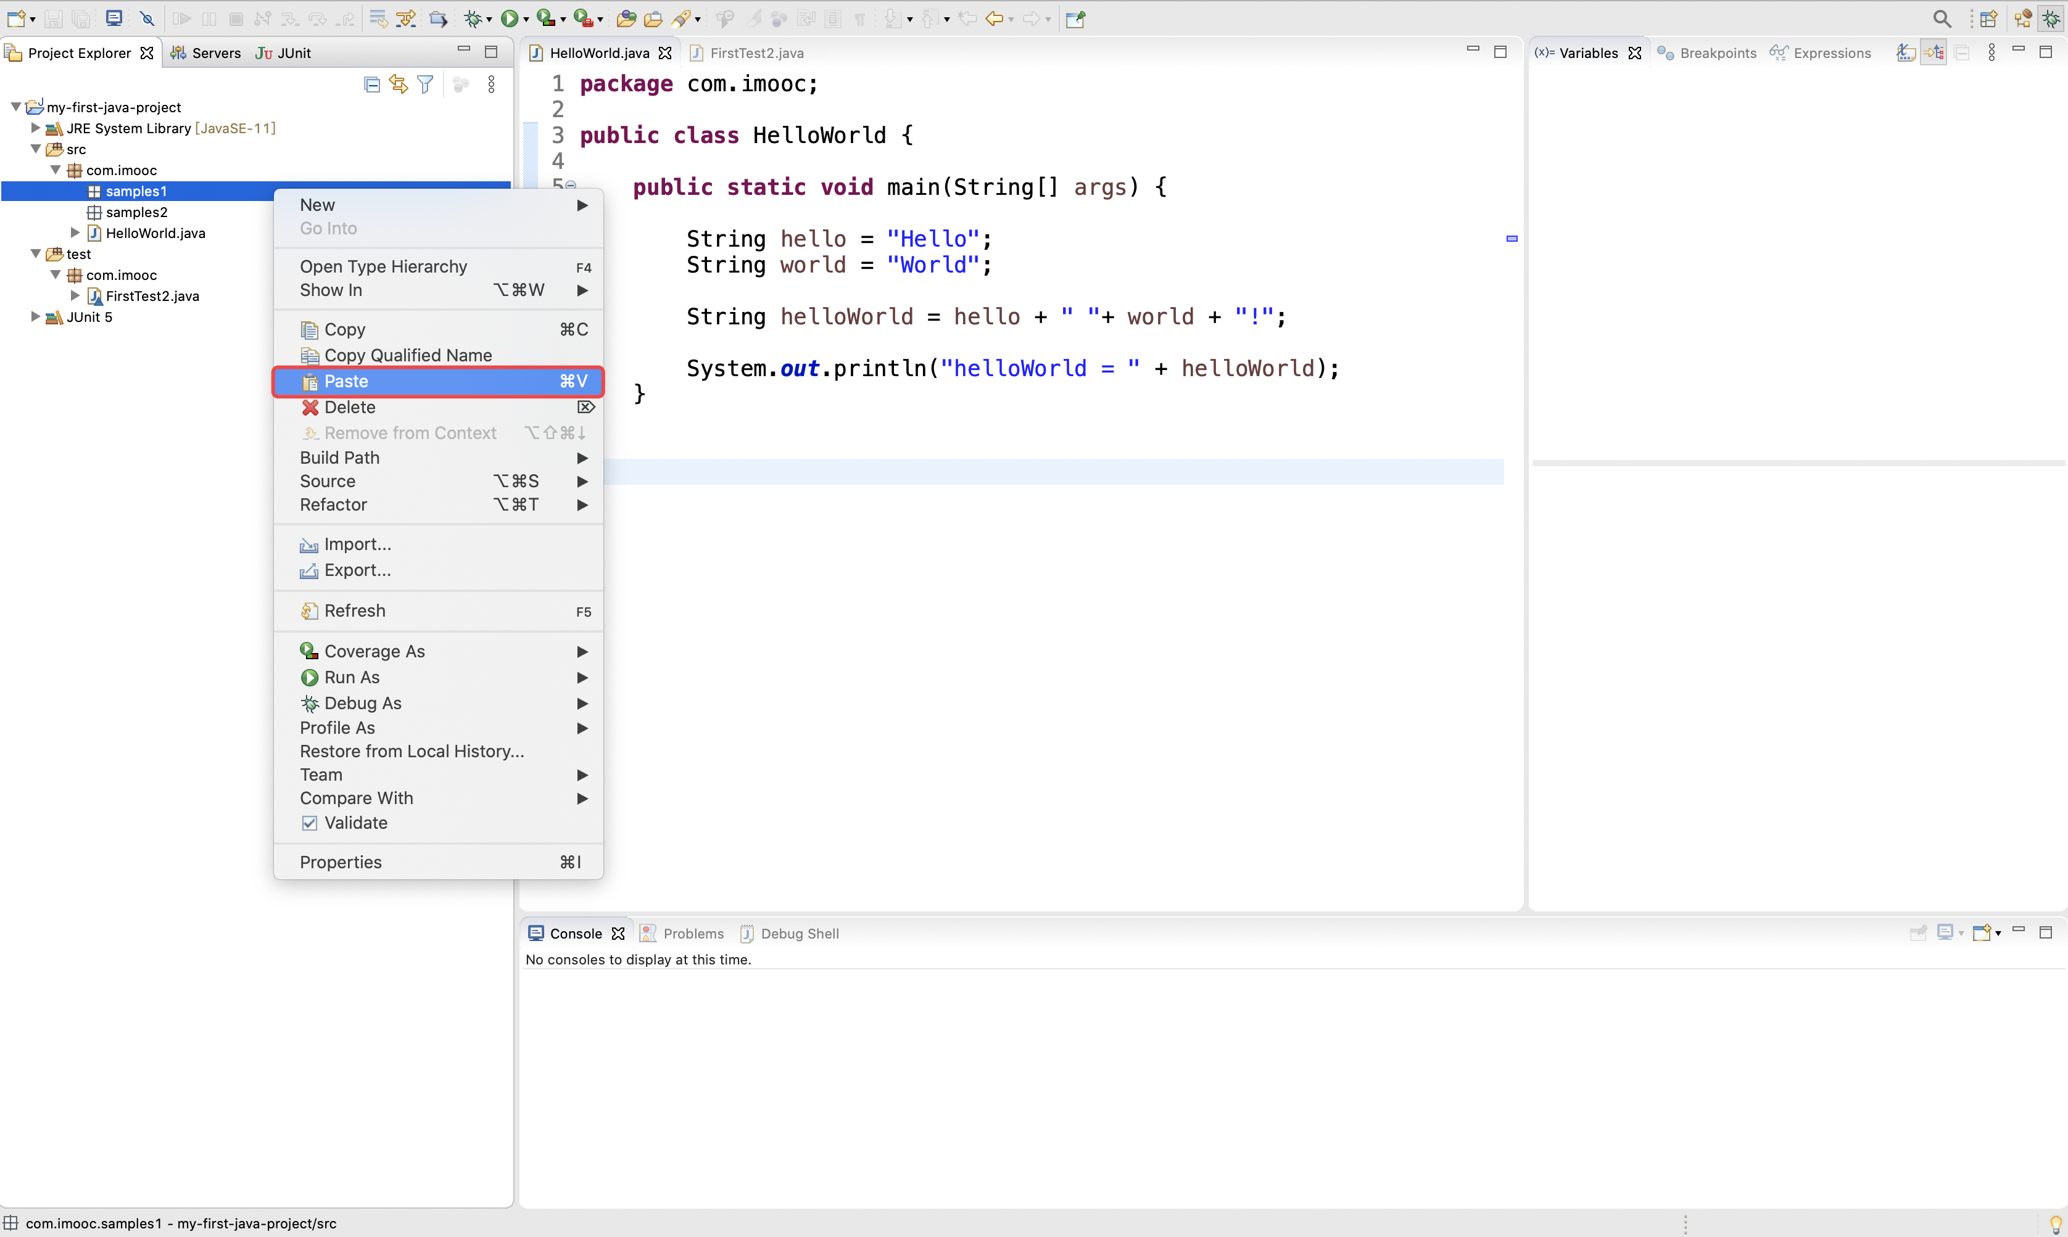
Task: Switch to the JUnit view tab
Action: [x=284, y=52]
